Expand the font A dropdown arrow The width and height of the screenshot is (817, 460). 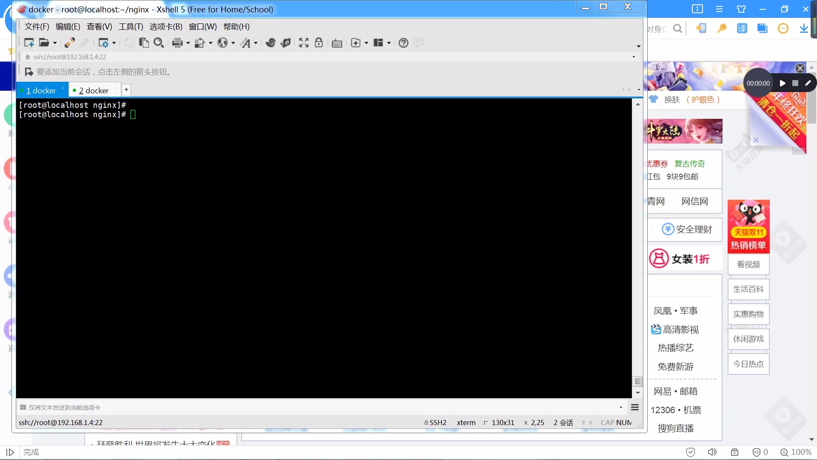tap(256, 43)
